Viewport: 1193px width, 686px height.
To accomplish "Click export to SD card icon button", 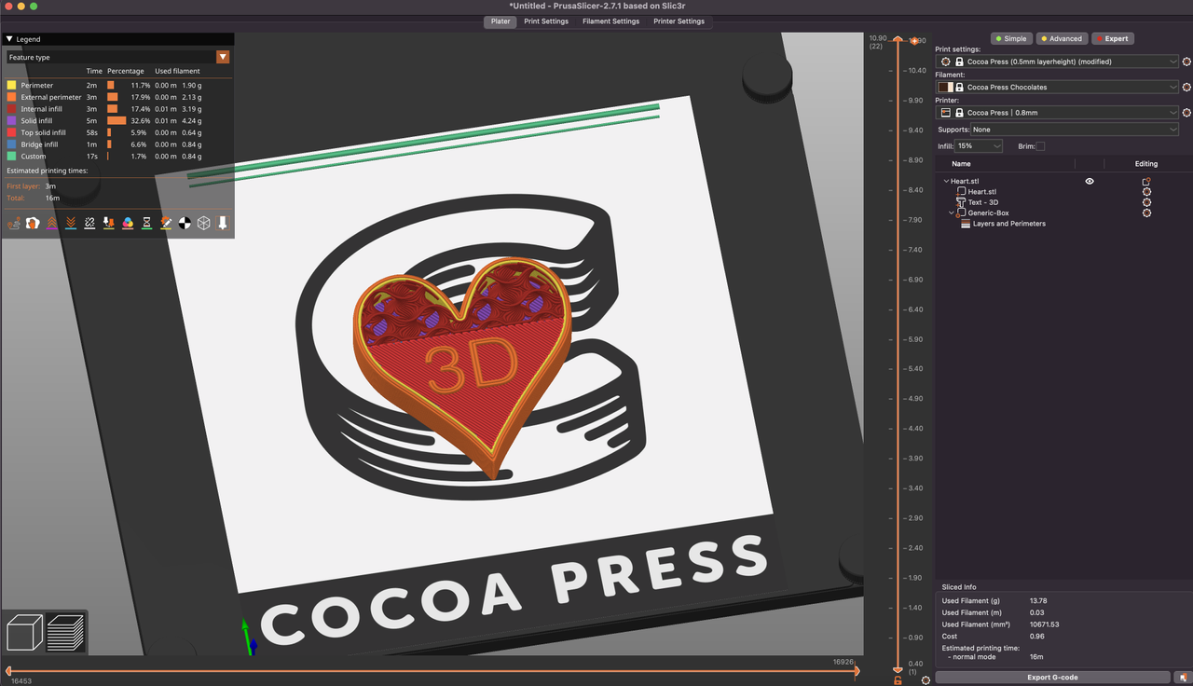I will pos(1182,678).
